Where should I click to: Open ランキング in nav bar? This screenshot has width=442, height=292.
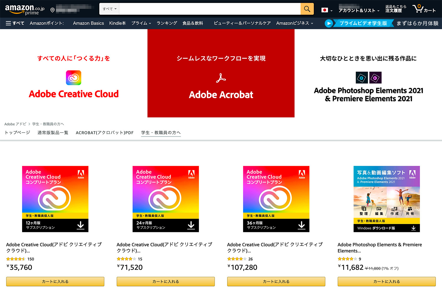tap(167, 23)
